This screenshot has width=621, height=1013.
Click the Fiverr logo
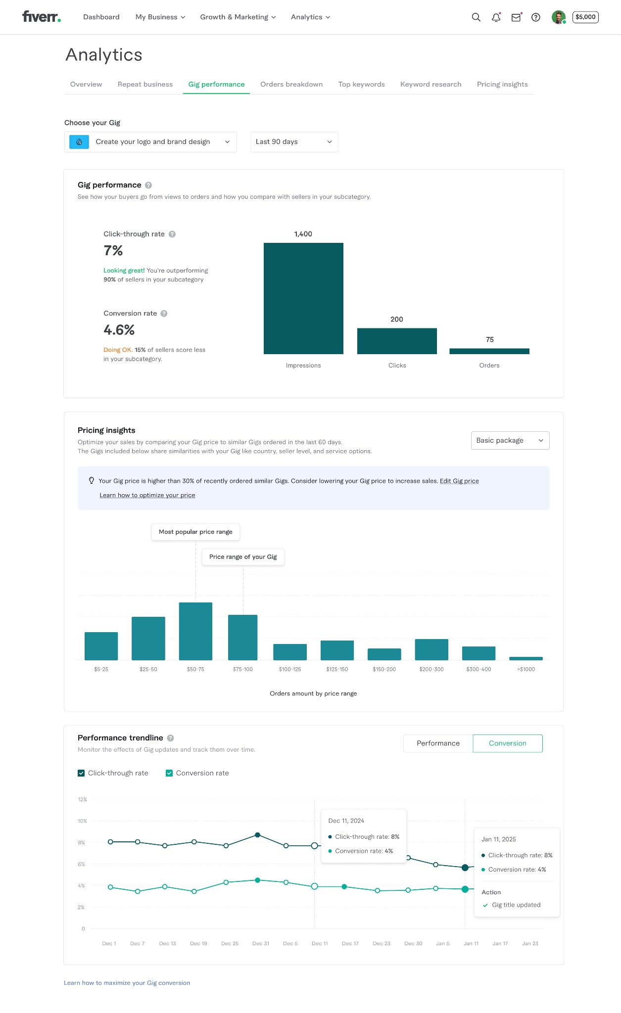point(42,17)
